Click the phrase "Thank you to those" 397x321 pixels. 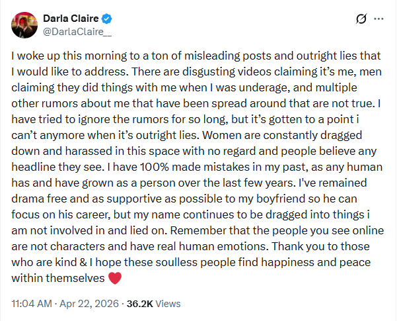coord(320,246)
